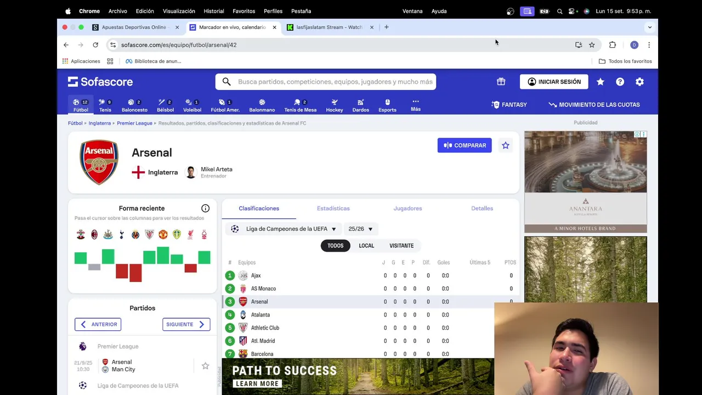Open the 25/26 season dropdown
This screenshot has height=395, width=702.
[x=360, y=229]
